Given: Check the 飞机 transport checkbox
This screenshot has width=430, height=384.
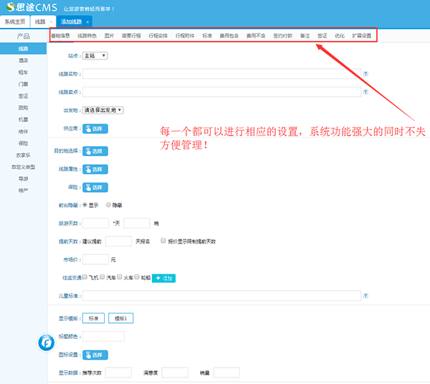Looking at the screenshot, I should point(85,277).
